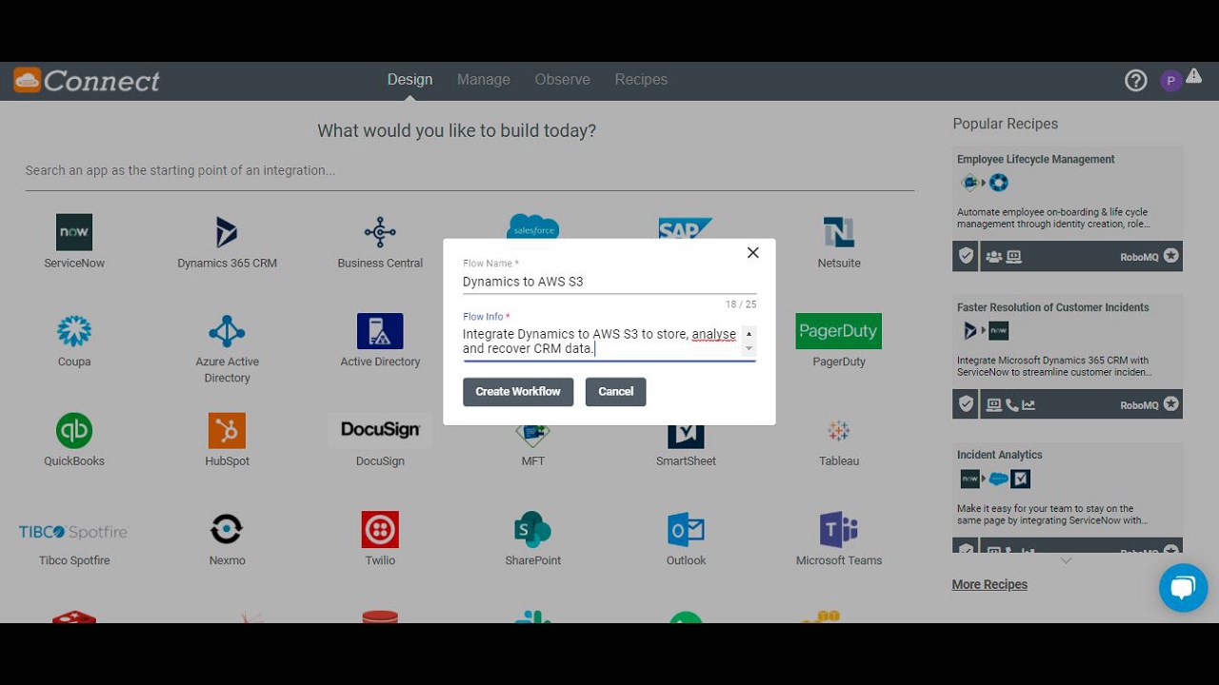Click star icon on Employee Lifecycle recipe
Viewport: 1219px width, 685px height.
[1170, 256]
